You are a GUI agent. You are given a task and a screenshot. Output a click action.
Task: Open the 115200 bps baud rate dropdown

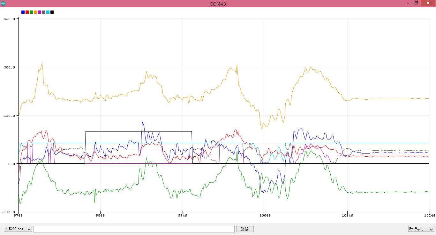tap(18, 229)
